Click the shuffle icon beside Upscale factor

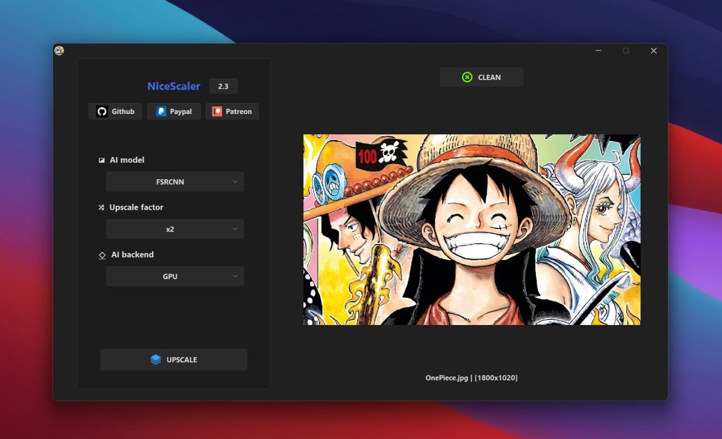pos(102,207)
